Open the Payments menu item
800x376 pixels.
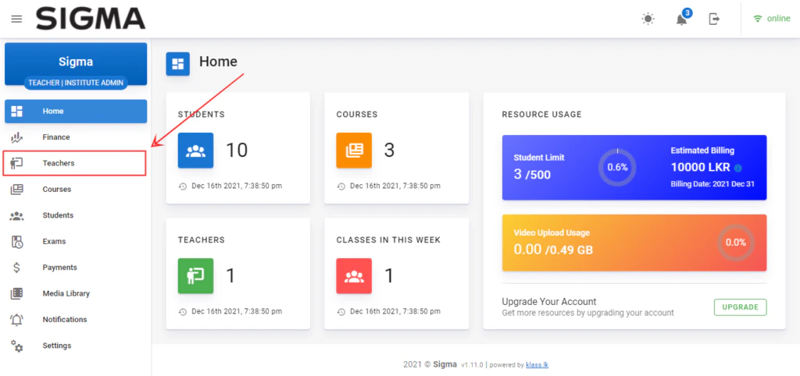(76, 268)
